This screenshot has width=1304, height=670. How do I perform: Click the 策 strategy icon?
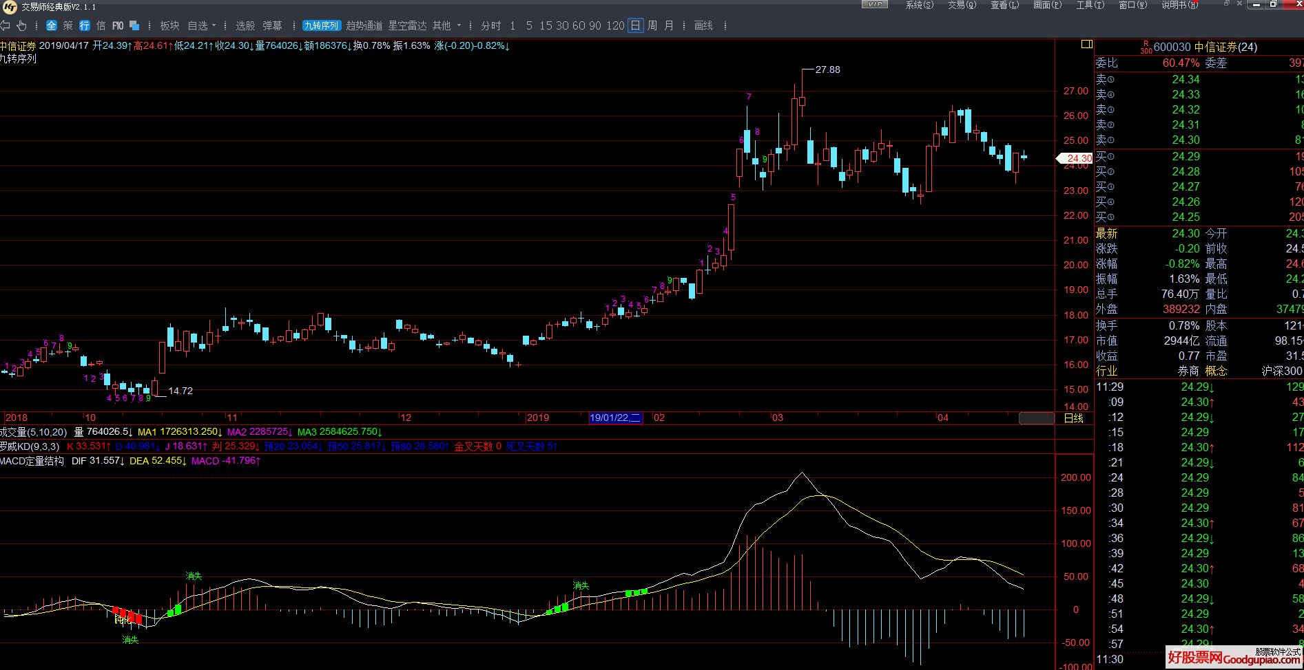coord(68,26)
